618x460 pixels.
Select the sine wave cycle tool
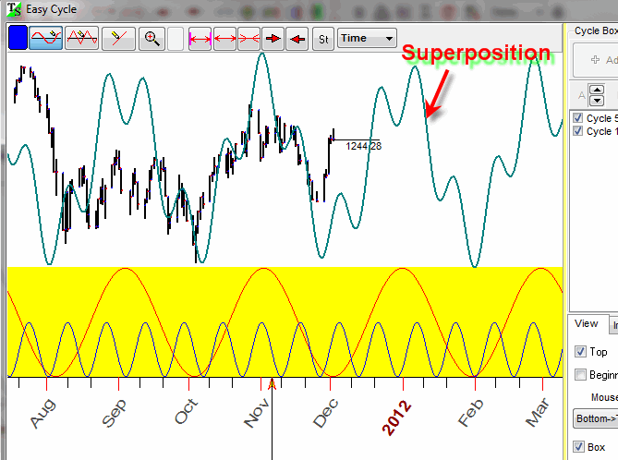(x=46, y=38)
